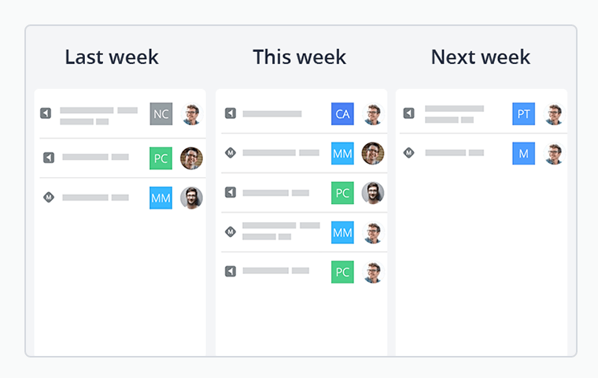Select the third-row PC badge in This week

coord(342,193)
